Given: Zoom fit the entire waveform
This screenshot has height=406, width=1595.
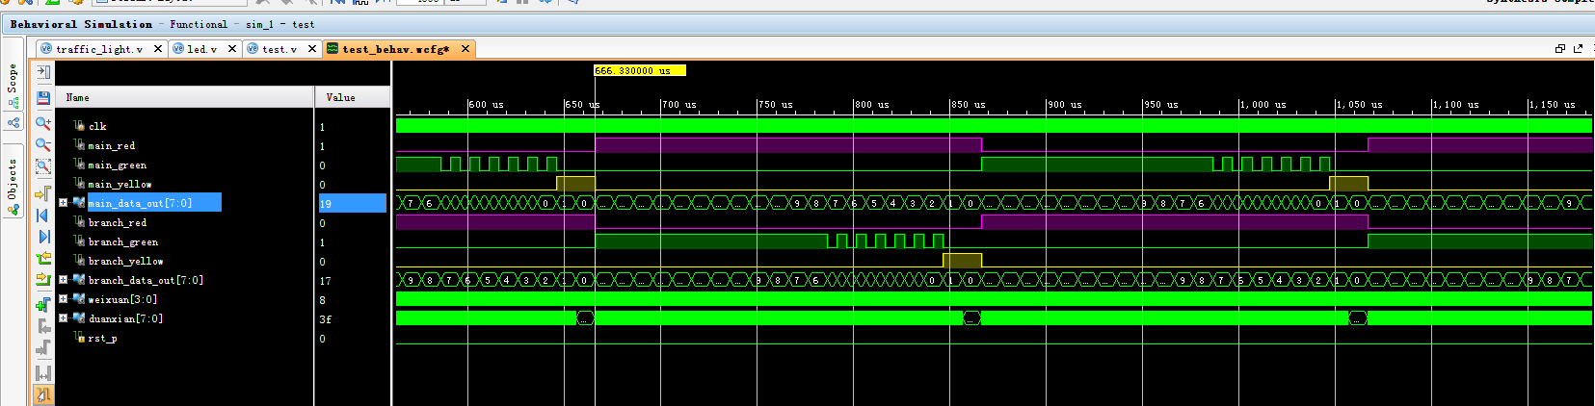Looking at the screenshot, I should pyautogui.click(x=43, y=166).
